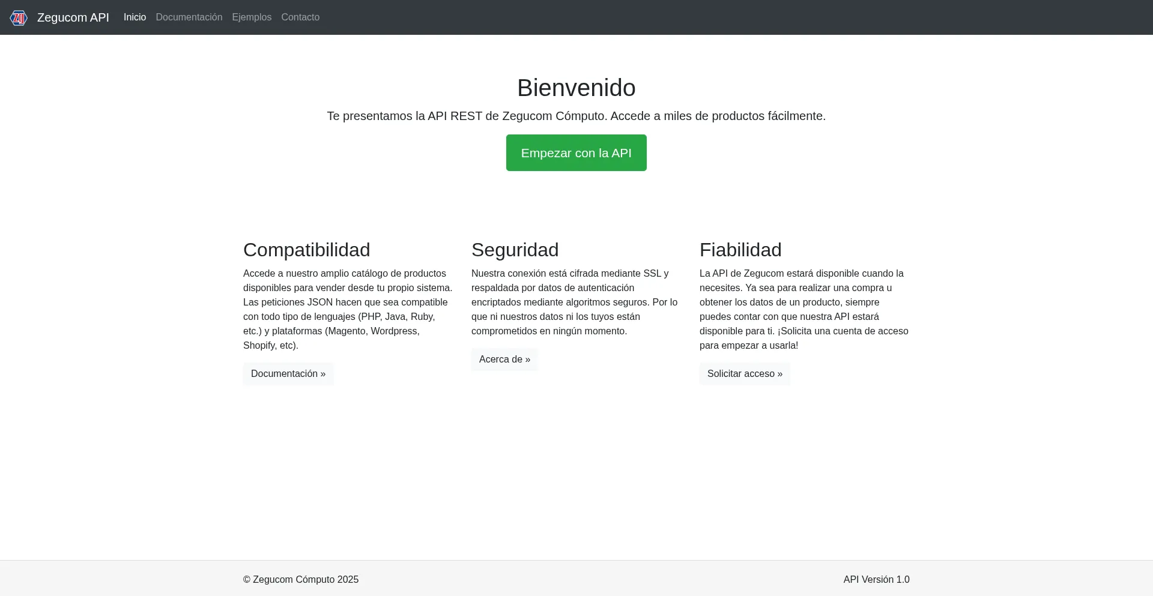Click the Solicitar acceso » button
The height and width of the screenshot is (596, 1153).
745,373
